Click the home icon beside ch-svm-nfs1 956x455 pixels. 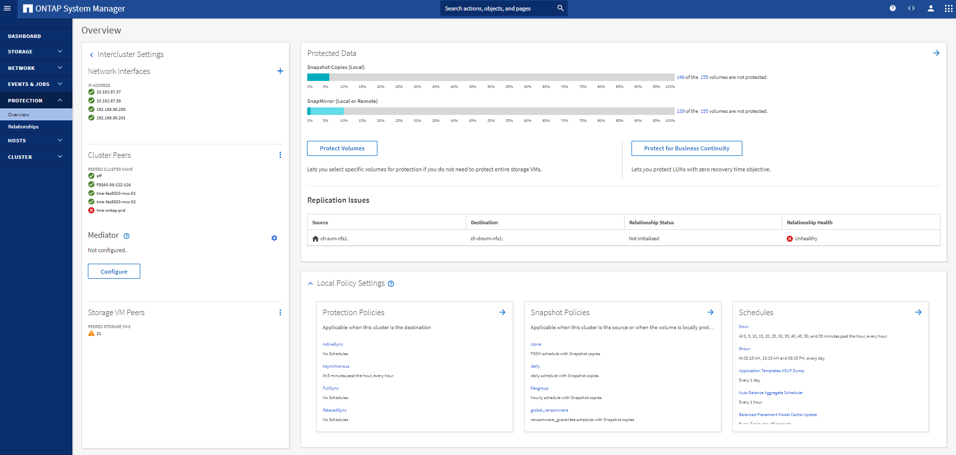point(316,239)
